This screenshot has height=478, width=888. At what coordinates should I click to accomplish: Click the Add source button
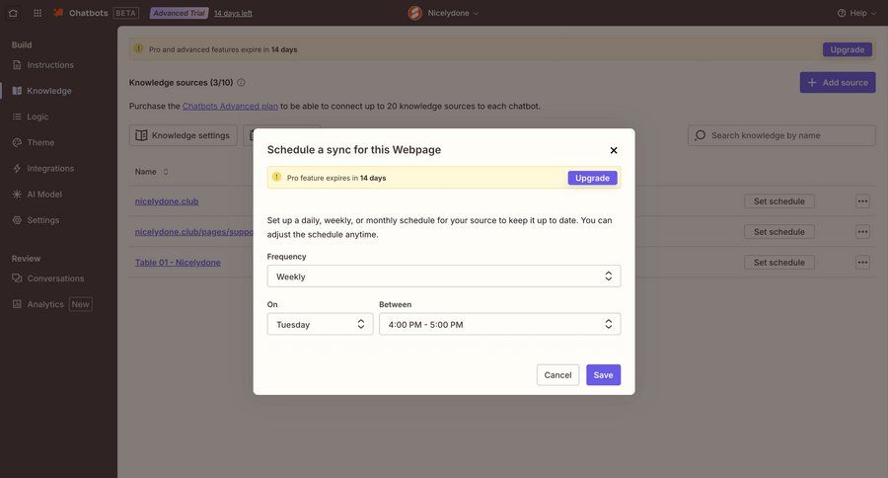(x=838, y=82)
